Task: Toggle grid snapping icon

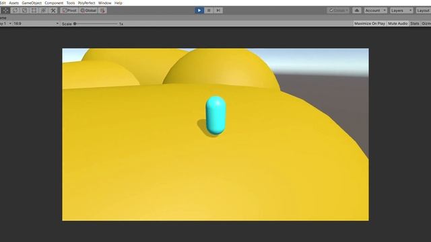Action: click(103, 11)
